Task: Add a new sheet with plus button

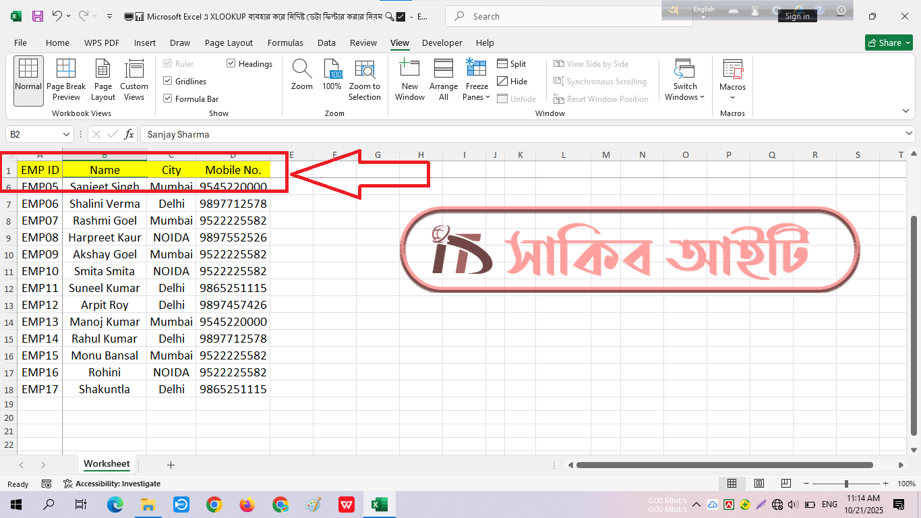Action: point(171,465)
